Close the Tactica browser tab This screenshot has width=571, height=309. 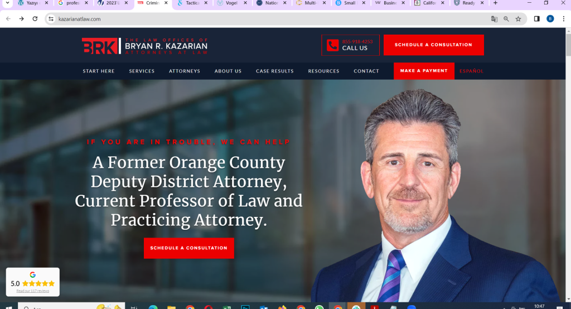coord(206,3)
